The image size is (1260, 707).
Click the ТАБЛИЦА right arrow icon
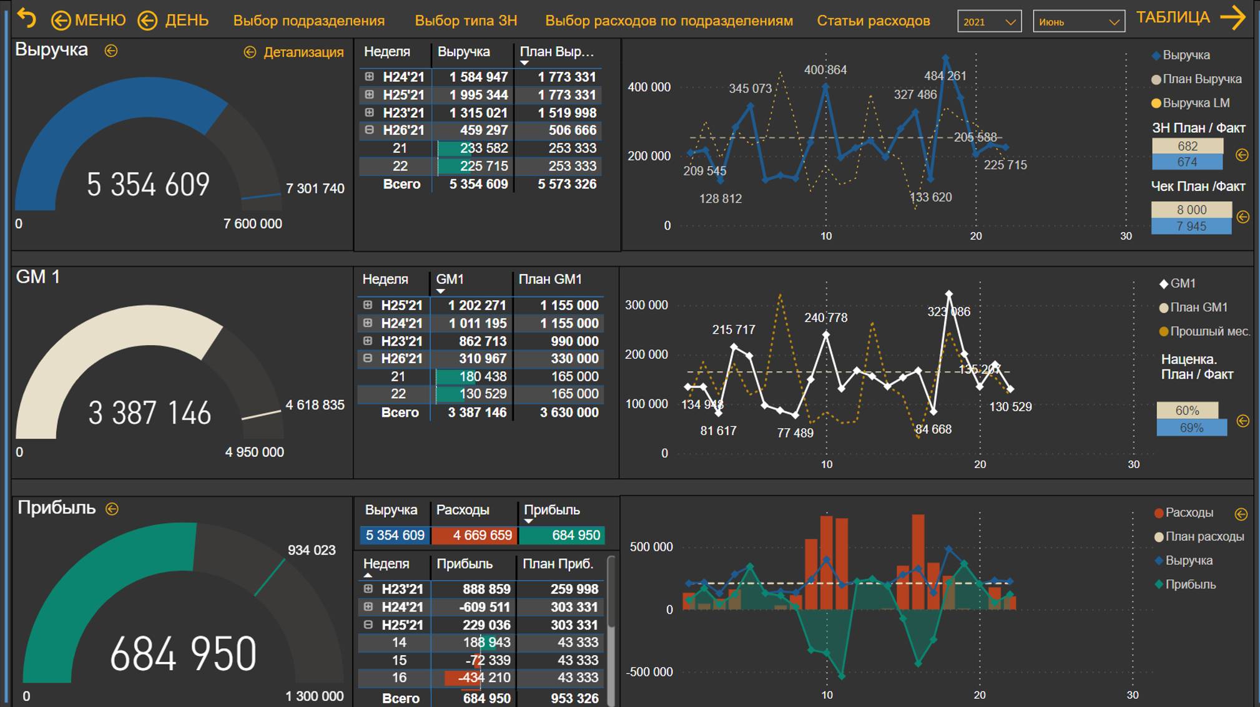(1232, 17)
